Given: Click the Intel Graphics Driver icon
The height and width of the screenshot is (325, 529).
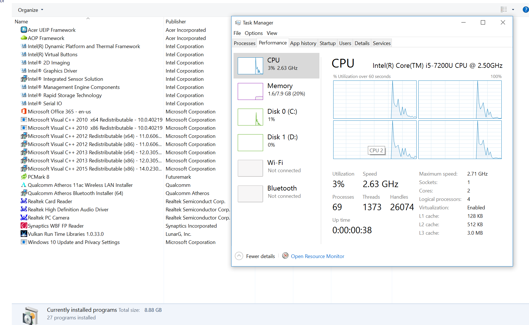Looking at the screenshot, I should tap(24, 71).
